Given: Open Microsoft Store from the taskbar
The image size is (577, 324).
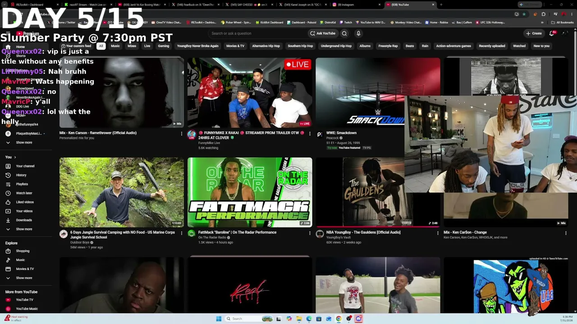Looking at the screenshot, I should [x=319, y=319].
